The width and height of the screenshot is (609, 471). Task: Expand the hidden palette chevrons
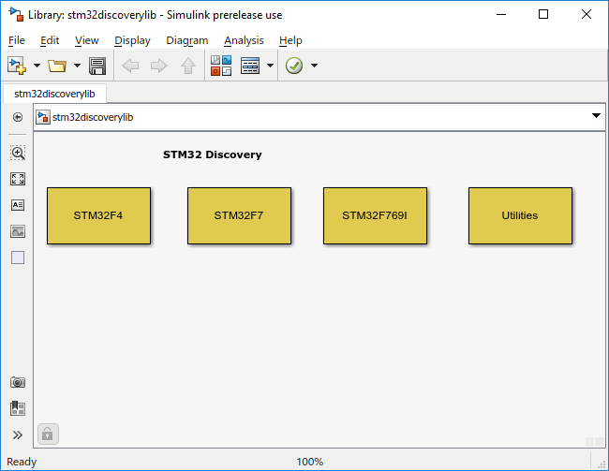click(18, 434)
